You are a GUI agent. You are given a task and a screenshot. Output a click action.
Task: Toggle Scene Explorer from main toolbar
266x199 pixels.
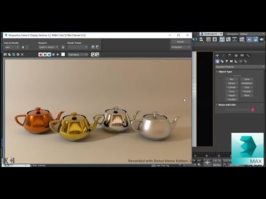click(x=208, y=39)
